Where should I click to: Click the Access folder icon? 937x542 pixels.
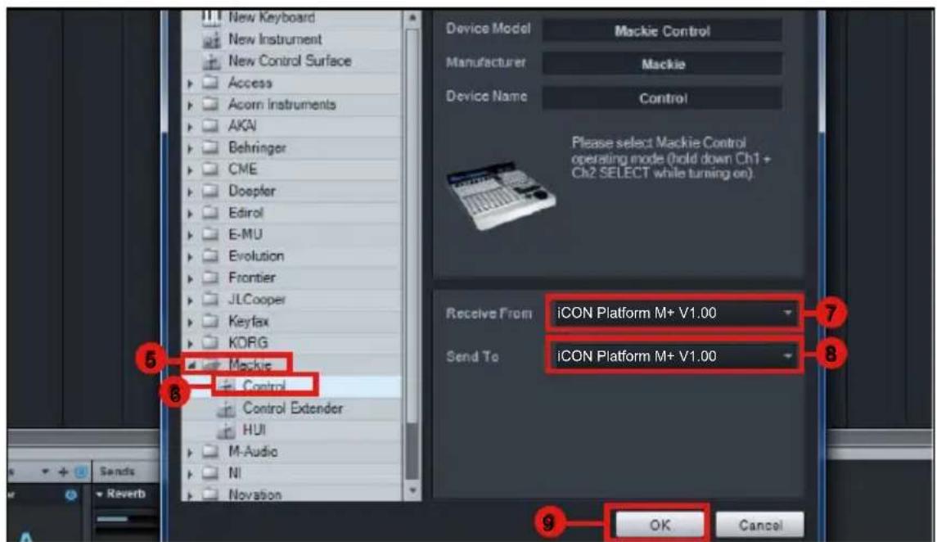[210, 83]
